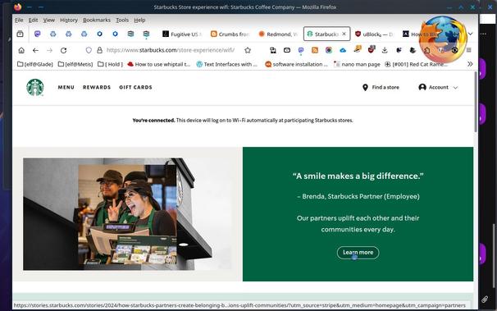Open the [ Hold ] bookmarks folder
The height and width of the screenshot is (311, 497).
(x=110, y=64)
